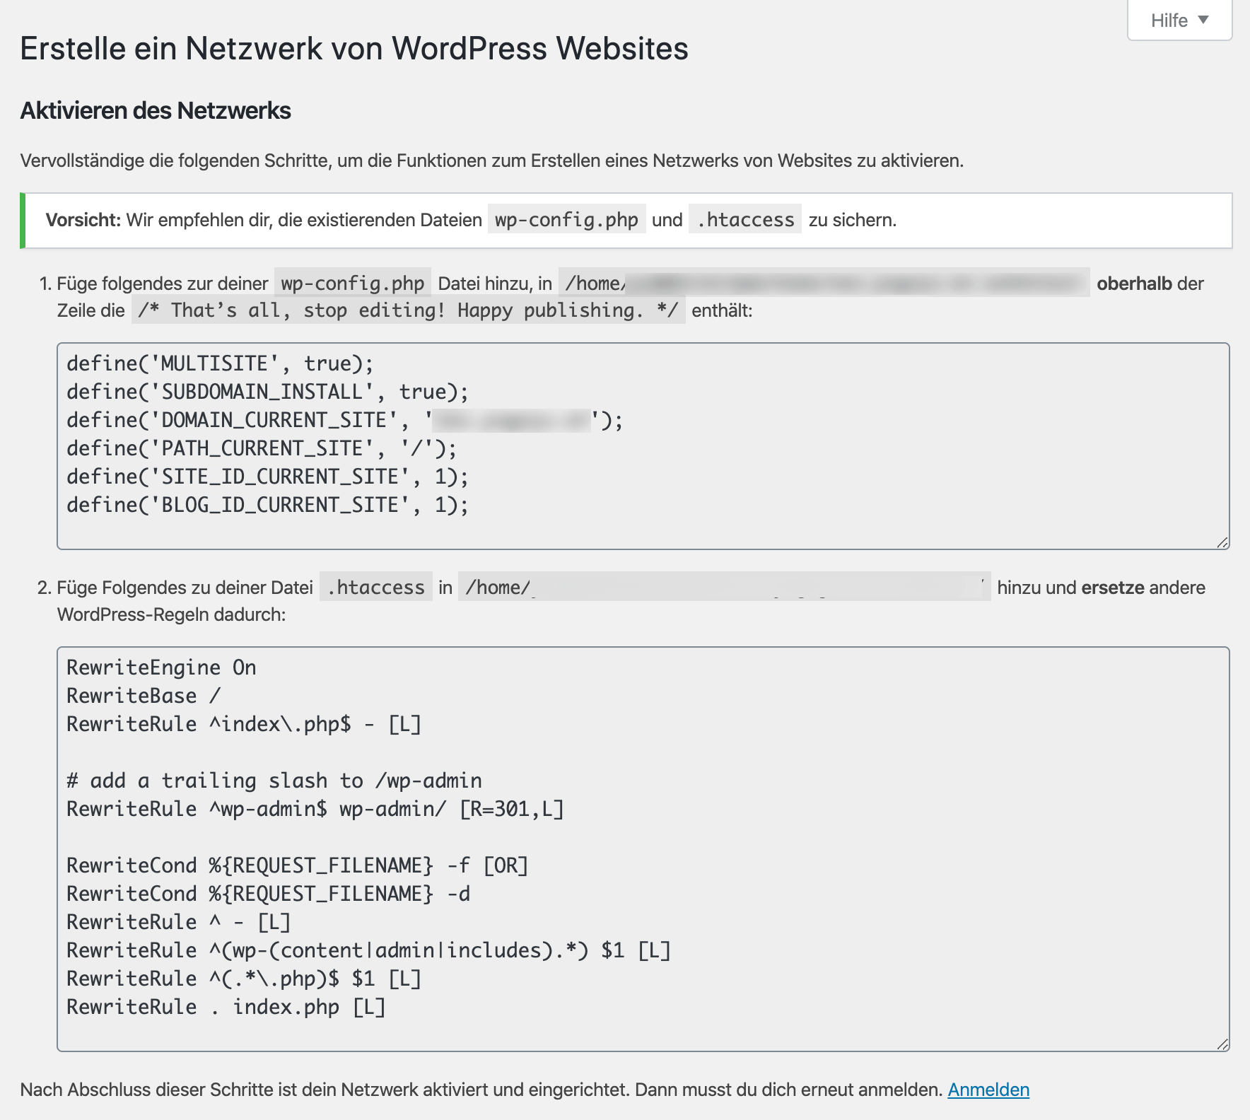
Task: Click the RewriteCond line ending with -d
Action: [268, 894]
